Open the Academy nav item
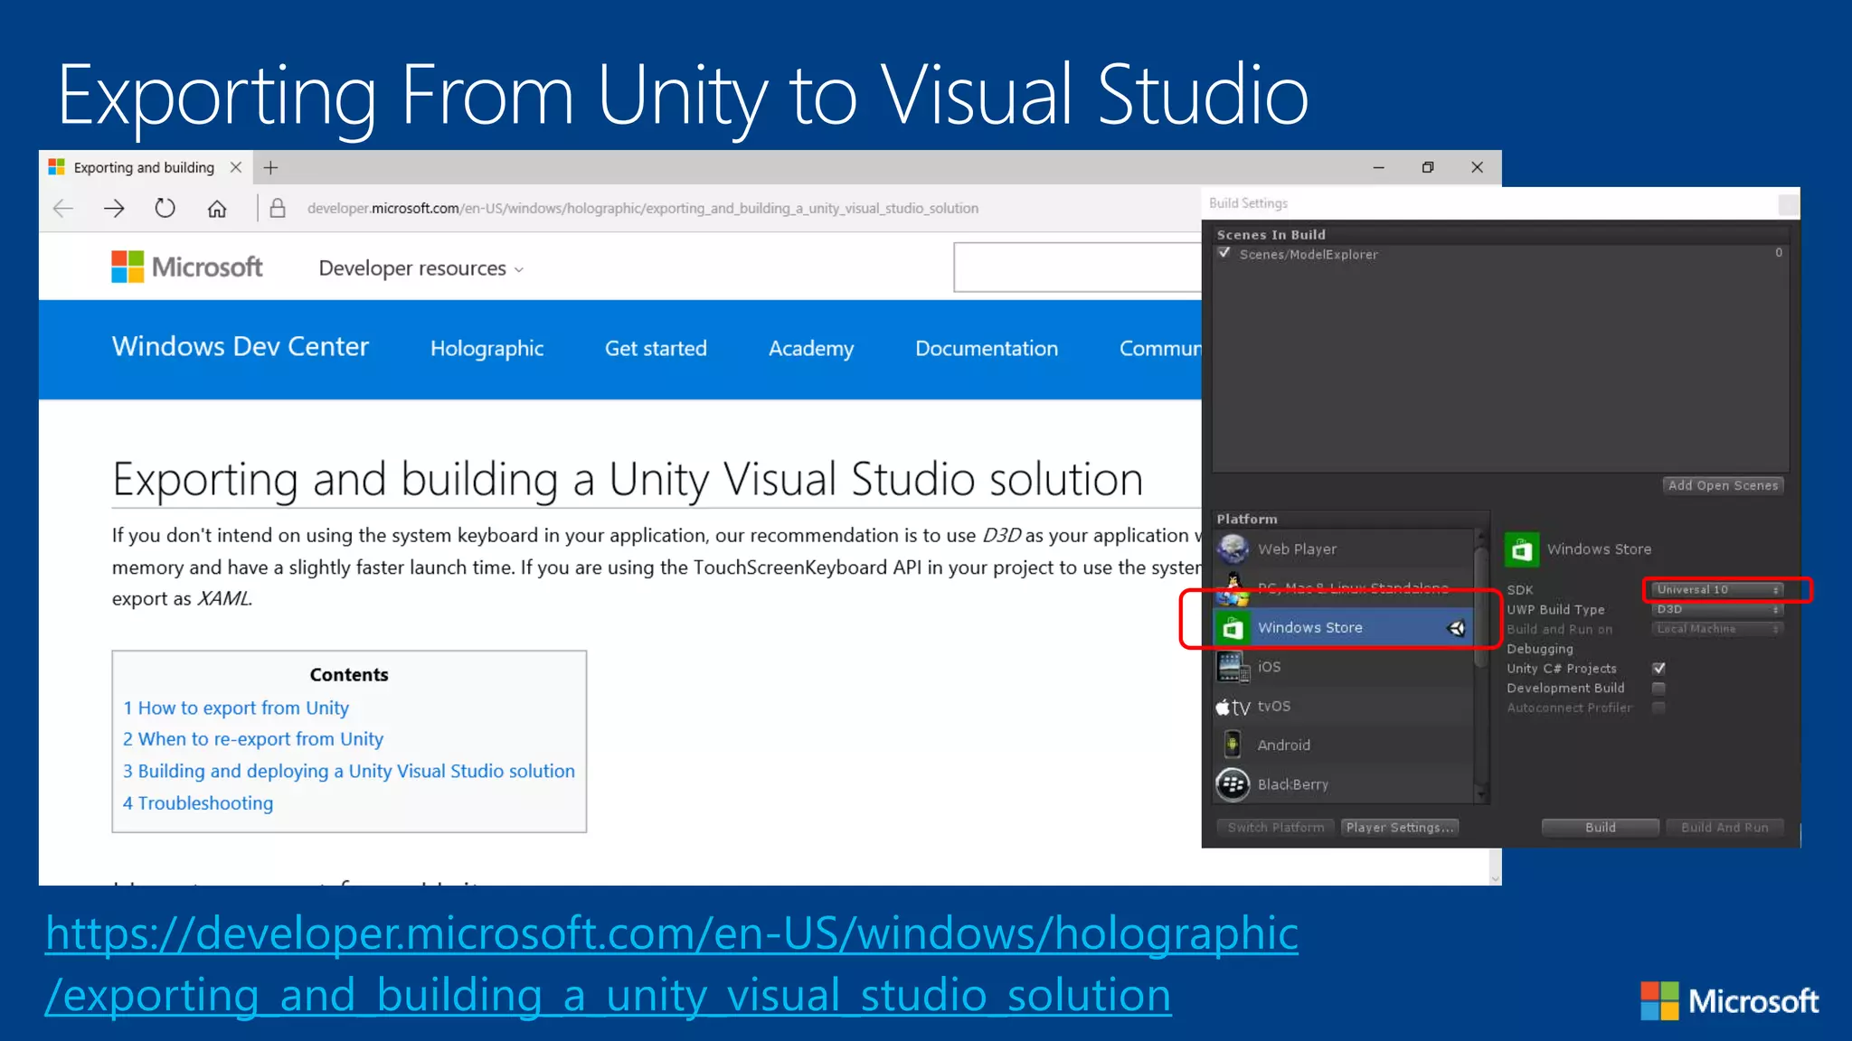Image resolution: width=1852 pixels, height=1041 pixels. [811, 349]
